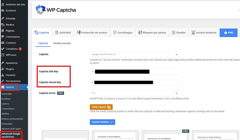This screenshot has height=140, width=240.
Task: Switch to the Diseñar tab
Action: [179, 32]
